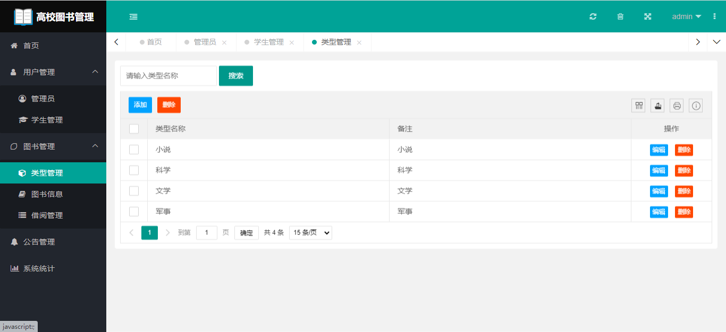Collapse the 图书管理 sidebar menu

(x=53, y=146)
